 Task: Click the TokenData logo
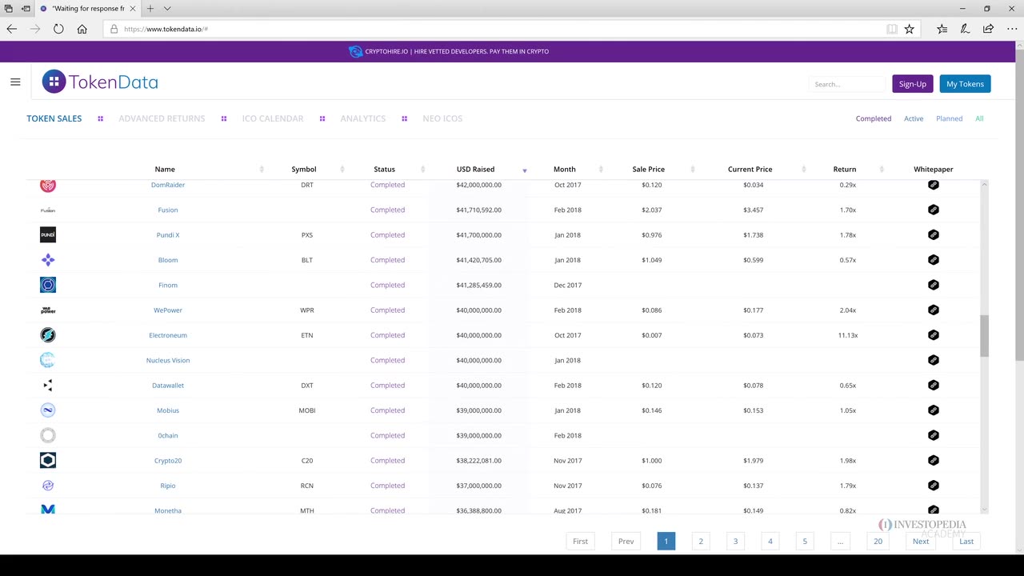[x=100, y=82]
